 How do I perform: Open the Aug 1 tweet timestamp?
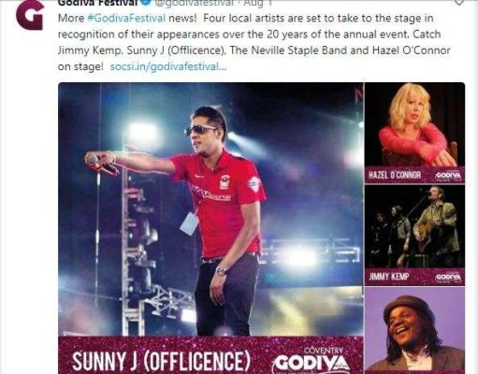[x=257, y=3]
